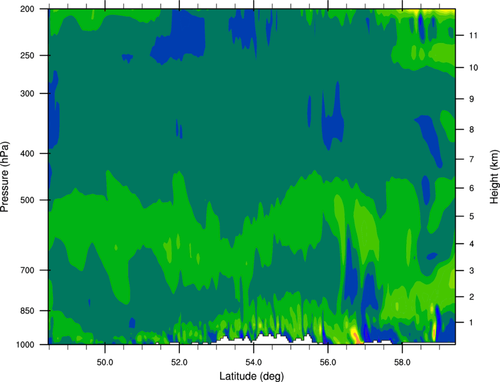The image size is (500, 382).
Task: Click the 'Latitude (deg)' axis title
Action: click(x=251, y=376)
